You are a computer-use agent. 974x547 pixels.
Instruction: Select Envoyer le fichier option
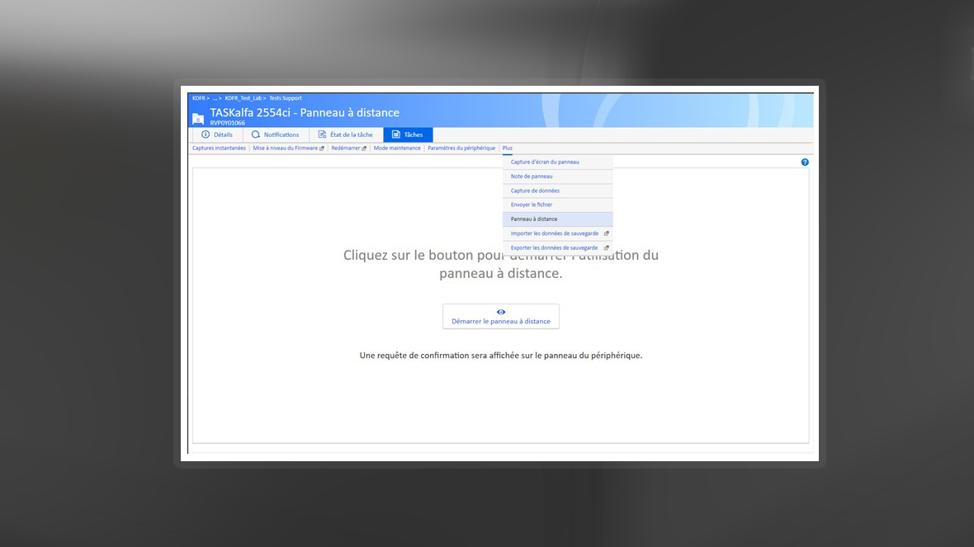[532, 205]
